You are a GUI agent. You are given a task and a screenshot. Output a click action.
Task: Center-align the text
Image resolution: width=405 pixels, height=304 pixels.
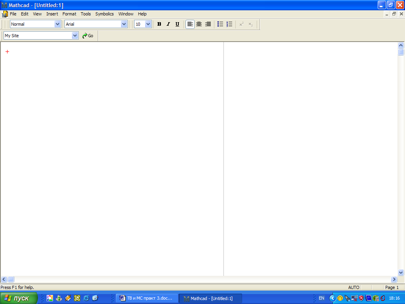point(199,24)
